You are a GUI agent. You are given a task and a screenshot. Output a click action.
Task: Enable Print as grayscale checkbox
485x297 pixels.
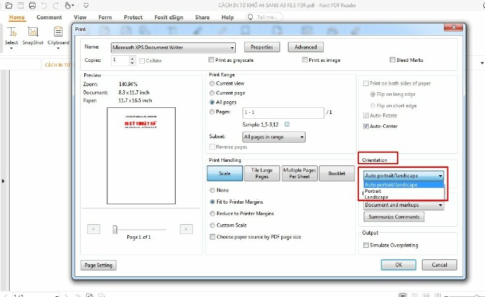212,61
